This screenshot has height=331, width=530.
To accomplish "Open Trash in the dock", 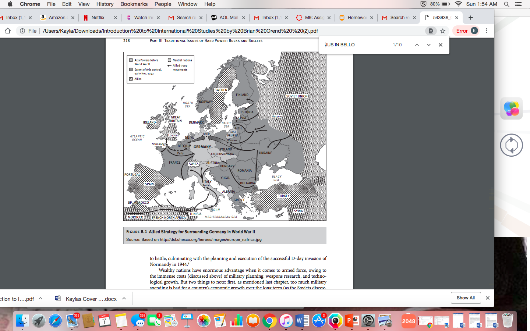I will 508,321.
